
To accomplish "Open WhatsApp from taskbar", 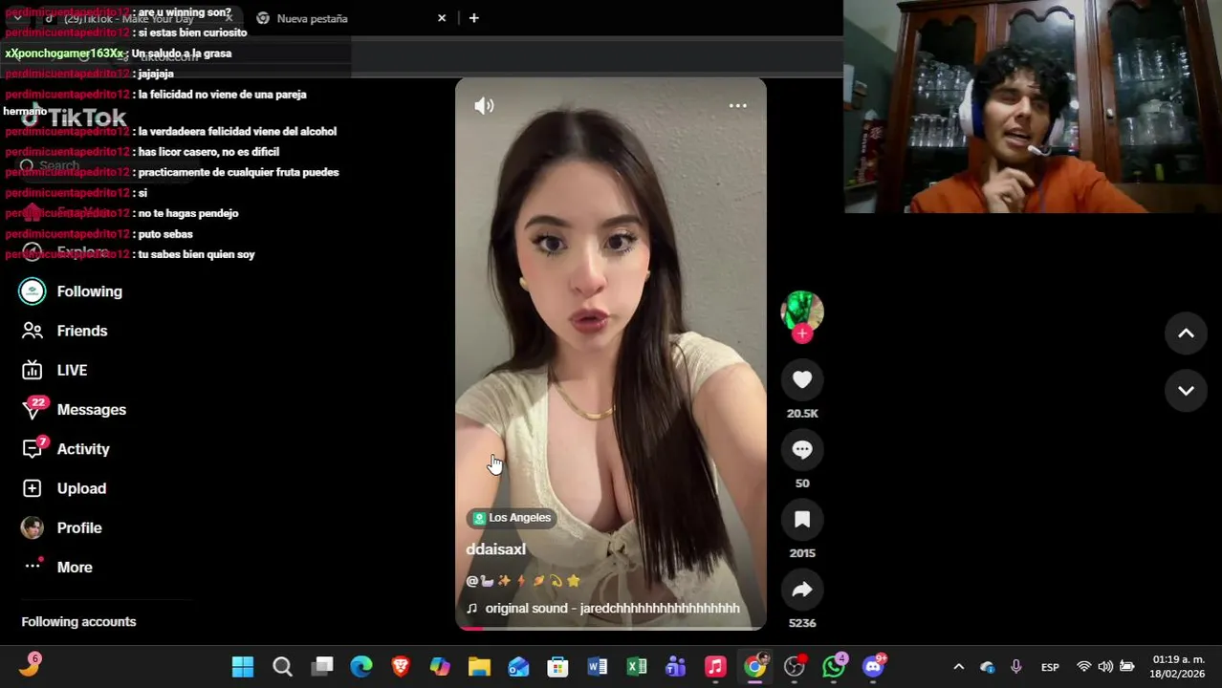I will pyautogui.click(x=834, y=667).
